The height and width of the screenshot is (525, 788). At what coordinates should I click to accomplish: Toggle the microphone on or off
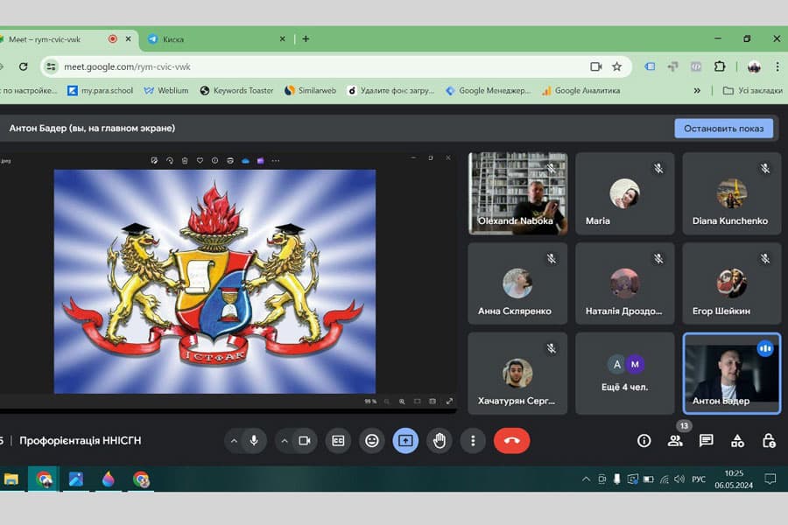(254, 440)
